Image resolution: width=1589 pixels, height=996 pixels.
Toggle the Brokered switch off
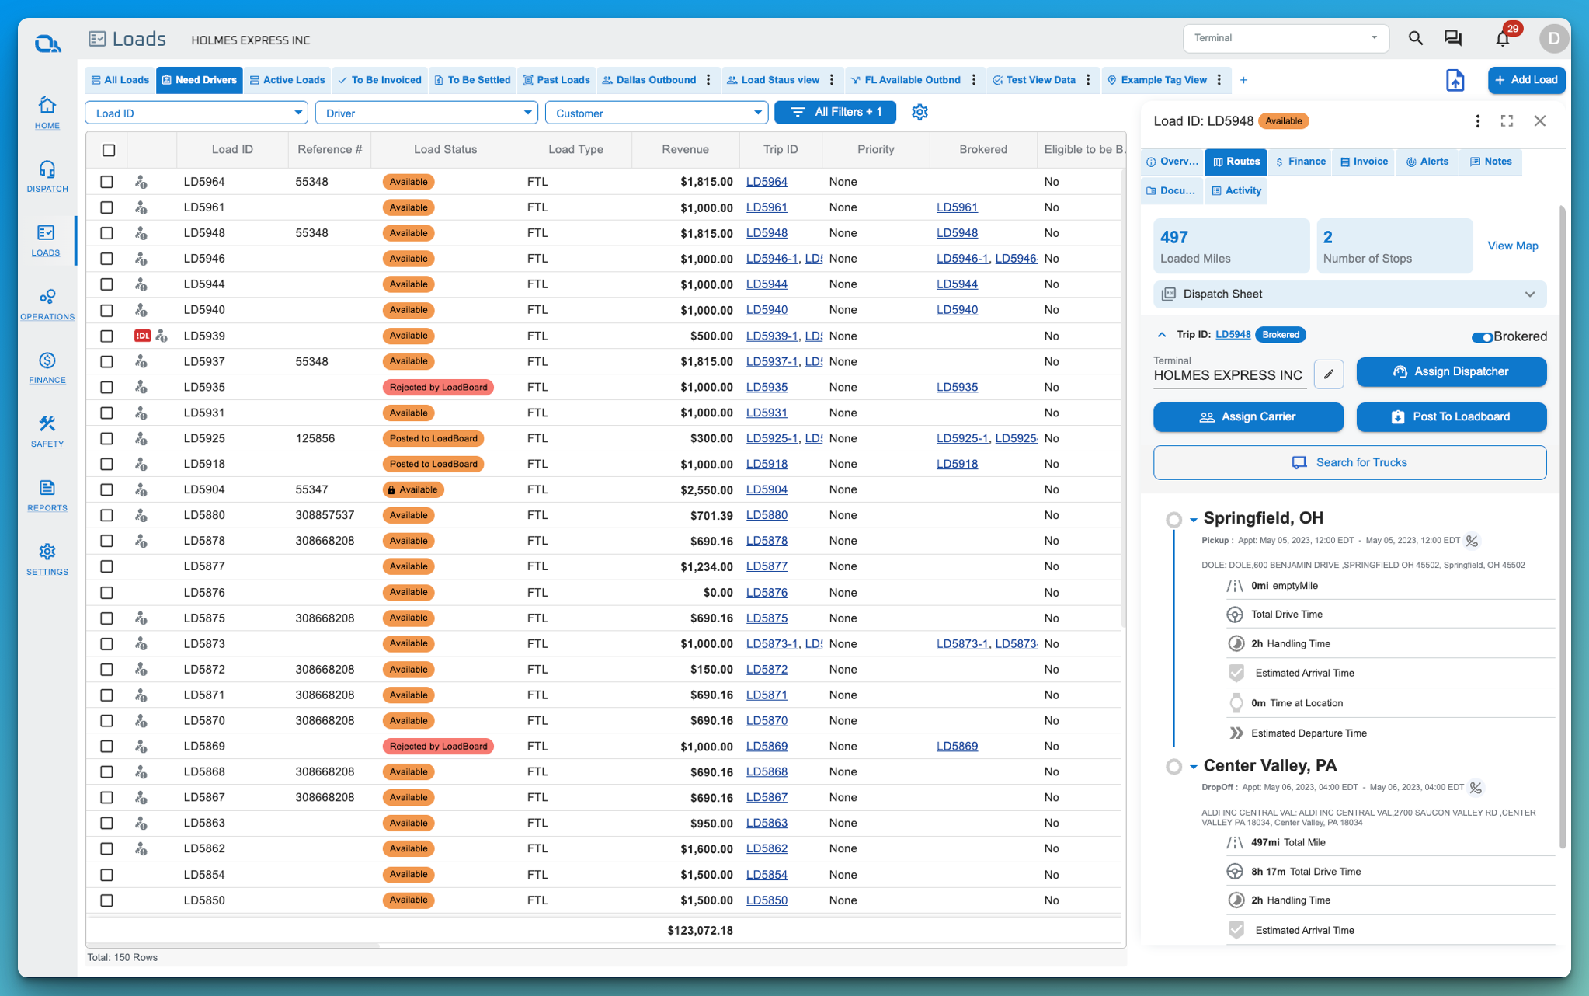pos(1481,336)
